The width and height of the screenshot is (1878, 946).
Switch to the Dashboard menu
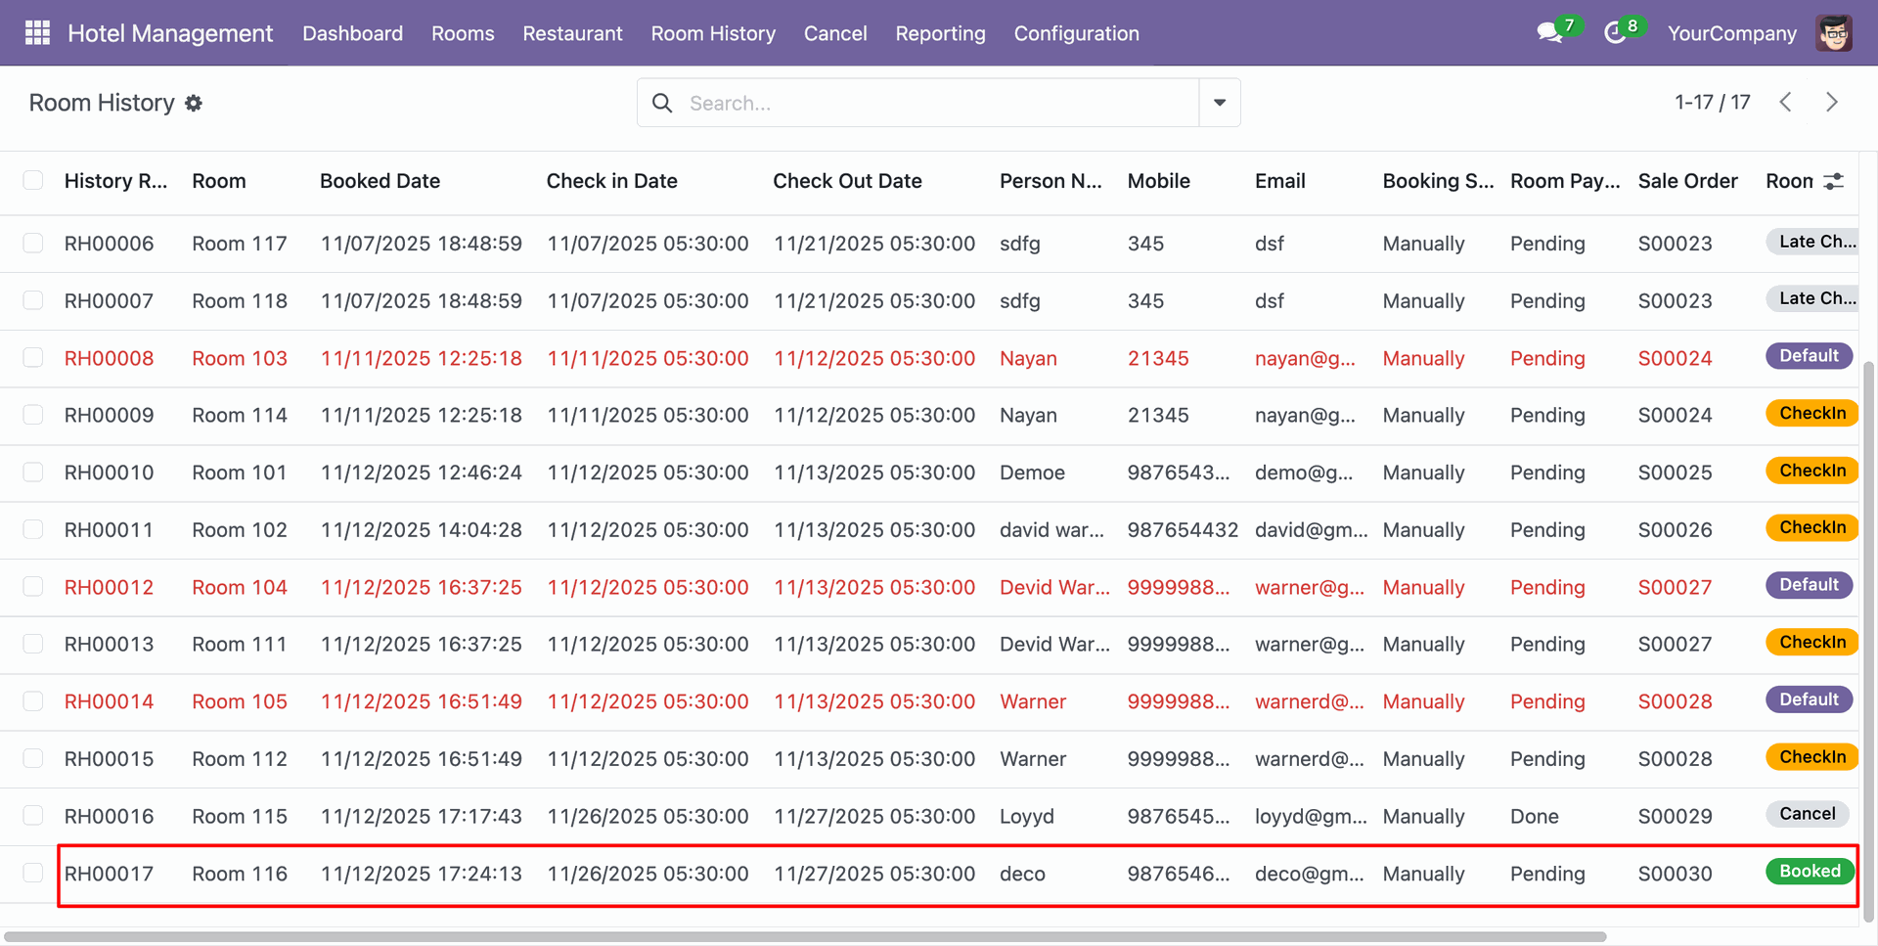(x=352, y=33)
